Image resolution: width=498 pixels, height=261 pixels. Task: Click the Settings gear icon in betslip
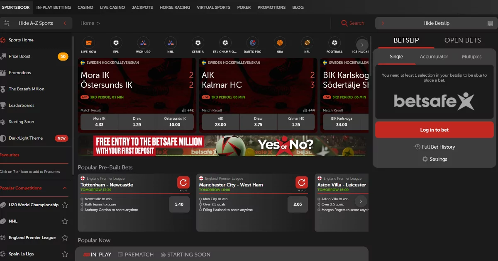tap(425, 159)
